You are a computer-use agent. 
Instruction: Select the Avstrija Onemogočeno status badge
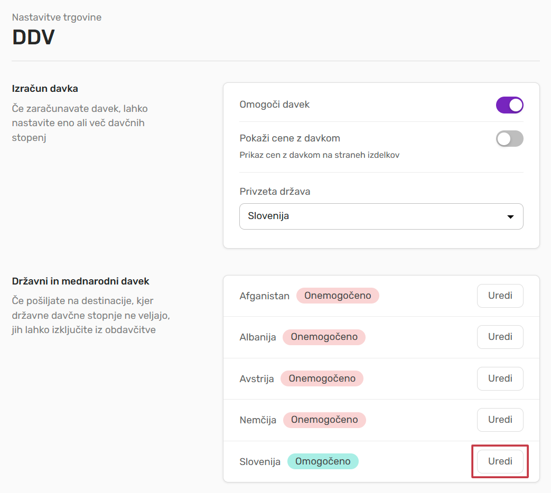click(x=322, y=378)
